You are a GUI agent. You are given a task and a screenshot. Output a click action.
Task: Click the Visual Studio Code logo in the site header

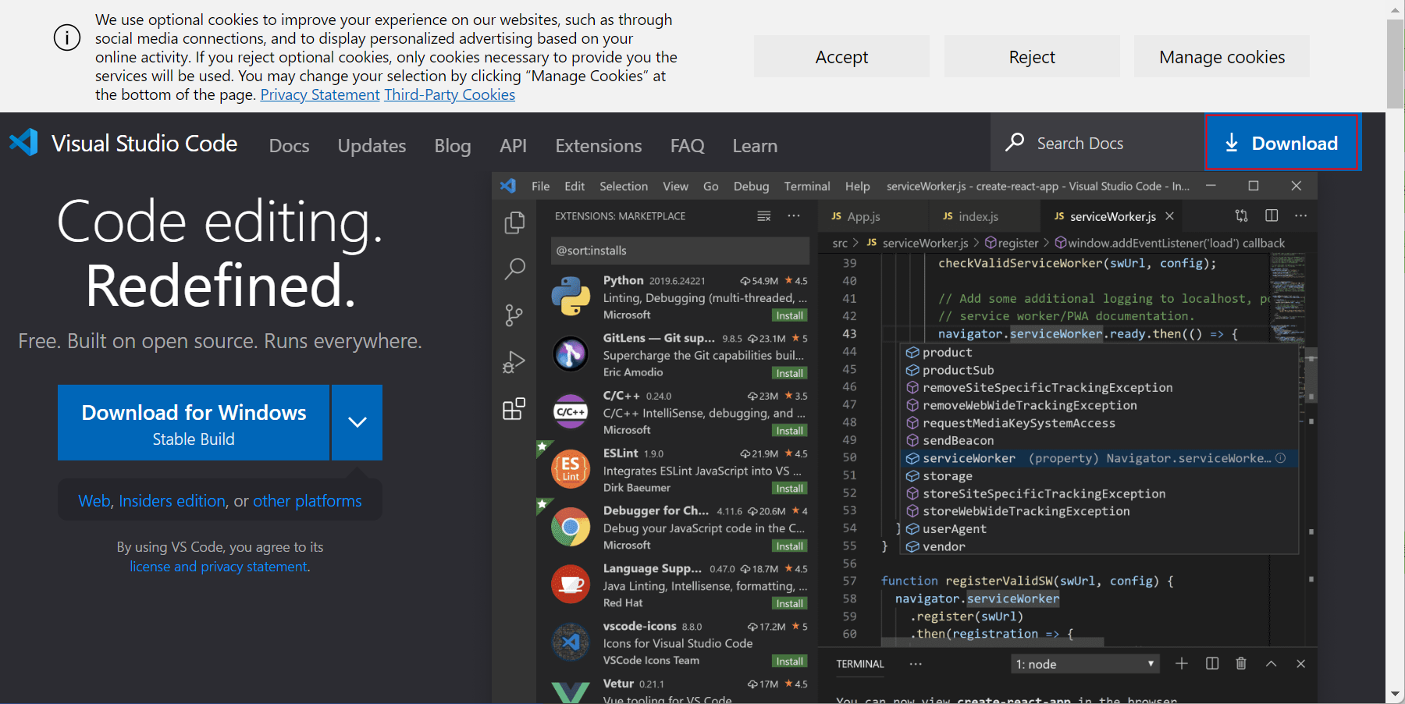23,143
